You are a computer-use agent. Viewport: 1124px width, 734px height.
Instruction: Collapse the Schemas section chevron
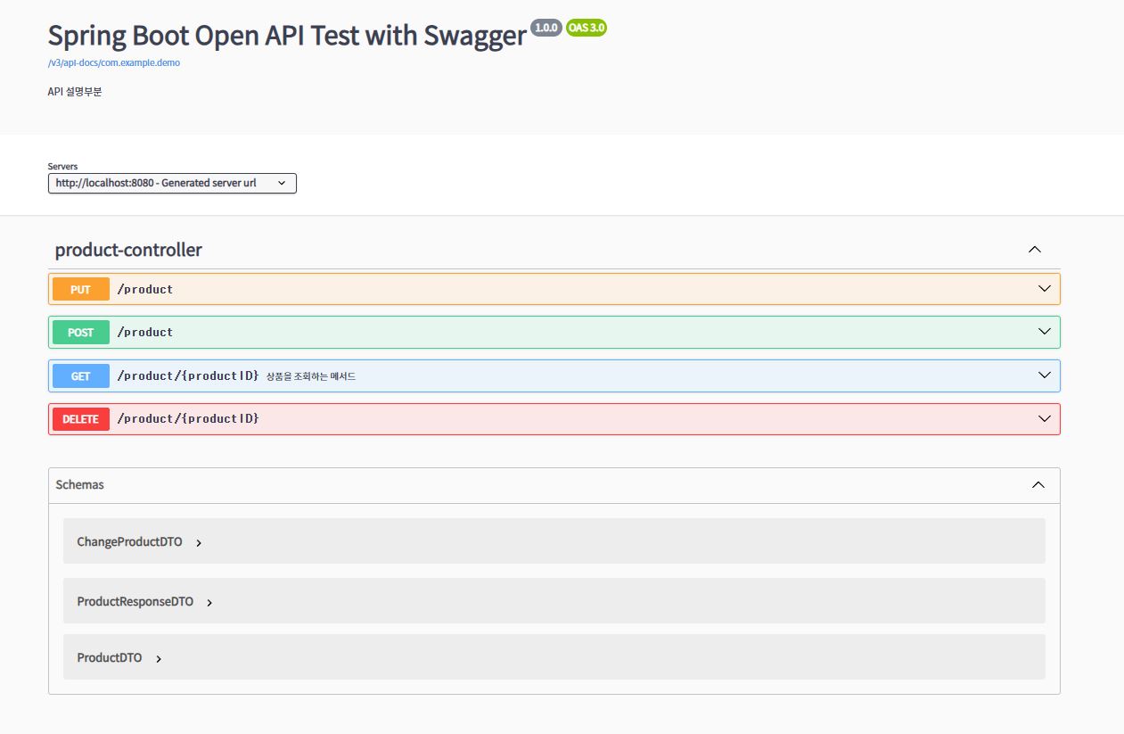[x=1038, y=485]
